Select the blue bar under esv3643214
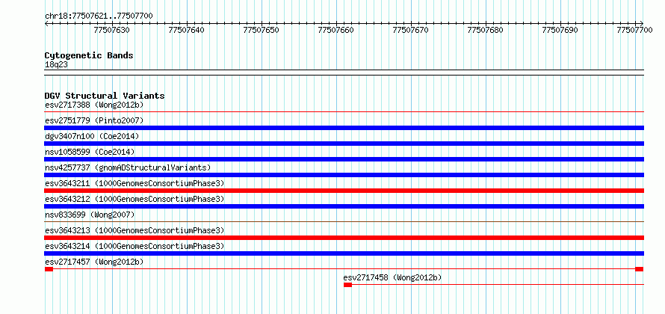 coord(344,253)
